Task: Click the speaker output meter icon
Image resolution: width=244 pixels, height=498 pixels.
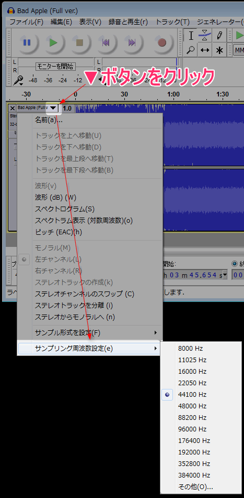Action: 101,79
